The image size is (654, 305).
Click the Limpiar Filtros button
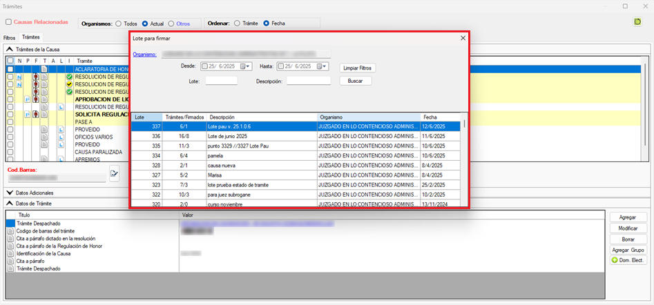358,68
